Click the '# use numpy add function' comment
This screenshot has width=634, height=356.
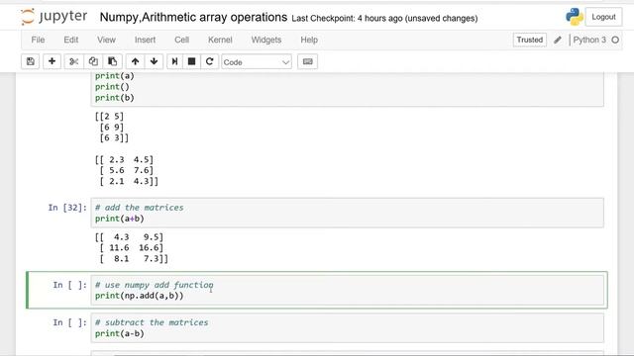pyautogui.click(x=155, y=285)
